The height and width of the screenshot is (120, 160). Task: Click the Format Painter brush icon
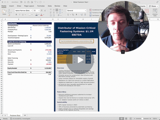9,15
